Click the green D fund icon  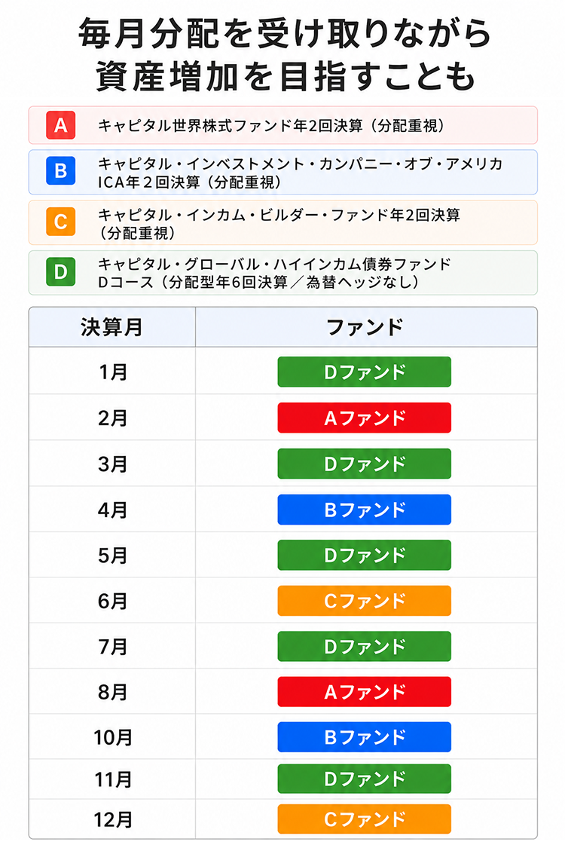pyautogui.click(x=60, y=271)
